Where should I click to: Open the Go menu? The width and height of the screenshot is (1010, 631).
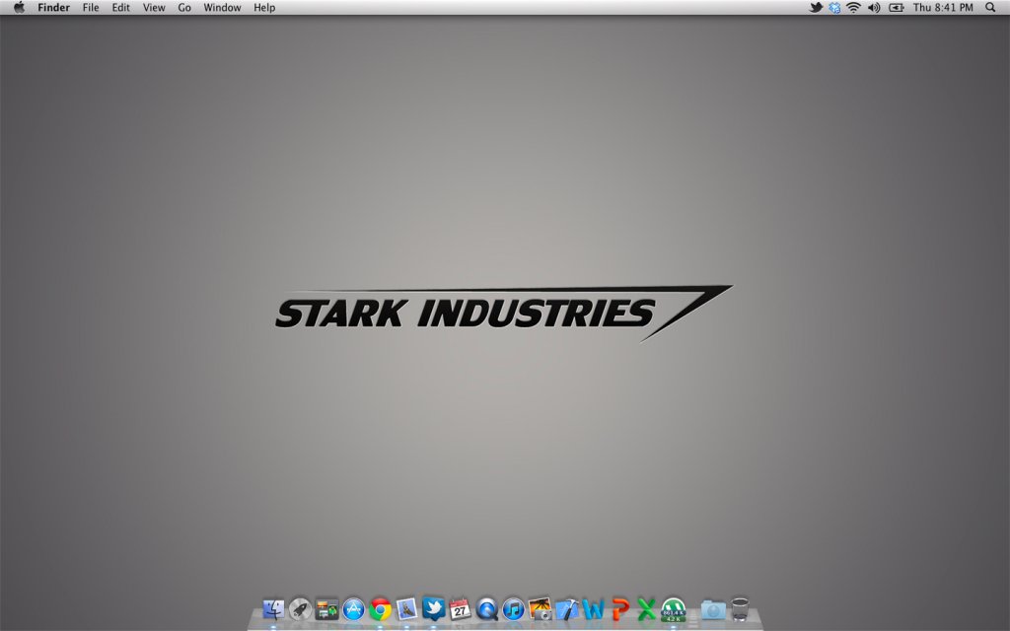184,8
